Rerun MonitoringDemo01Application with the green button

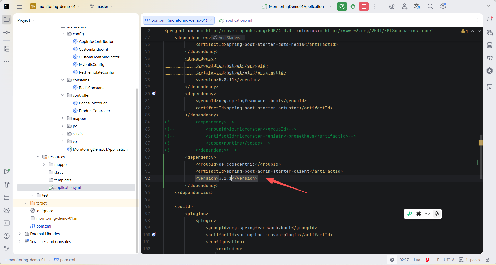(342, 6)
